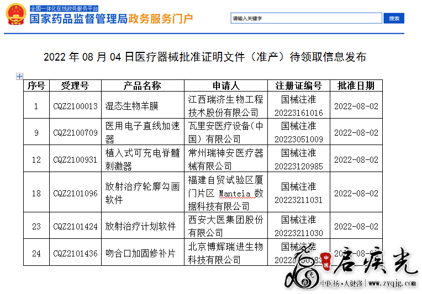Viewport: 422px width, 294px height.
Task: Select the 申请人 column header
Action: [226, 85]
